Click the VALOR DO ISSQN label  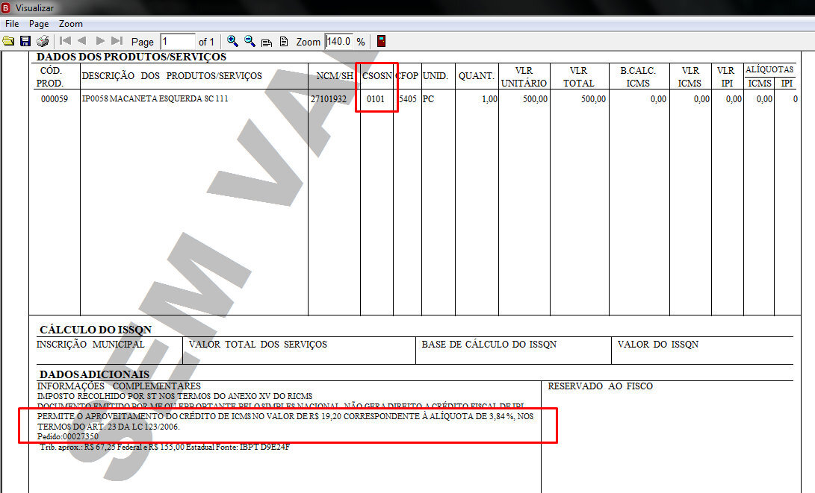tap(658, 345)
